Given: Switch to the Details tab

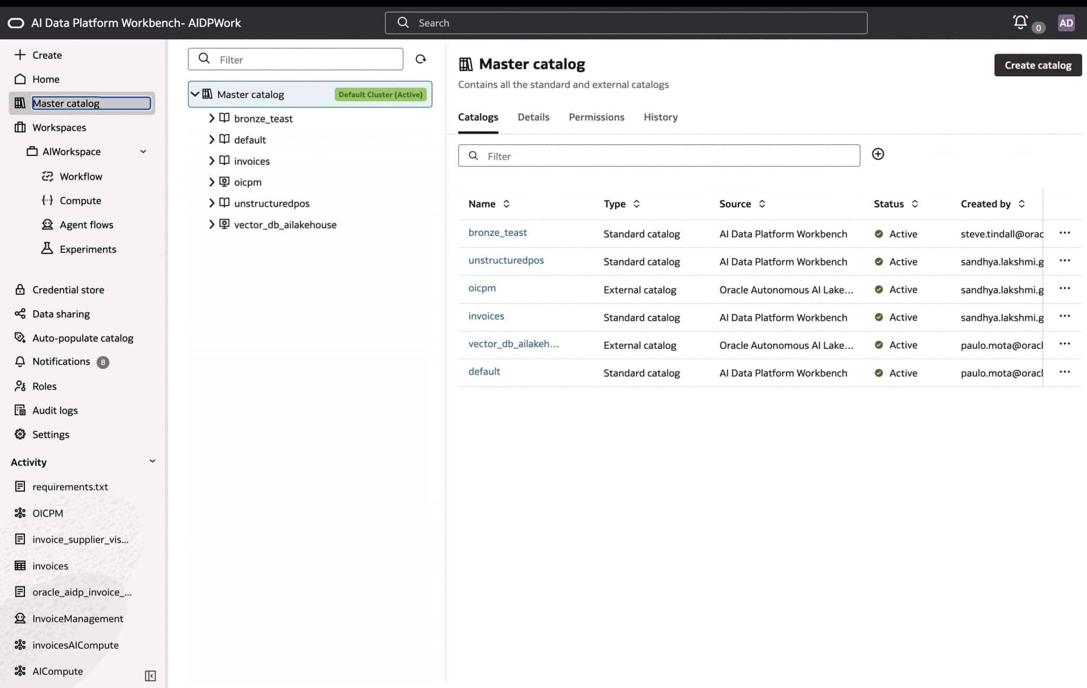Looking at the screenshot, I should 533,117.
